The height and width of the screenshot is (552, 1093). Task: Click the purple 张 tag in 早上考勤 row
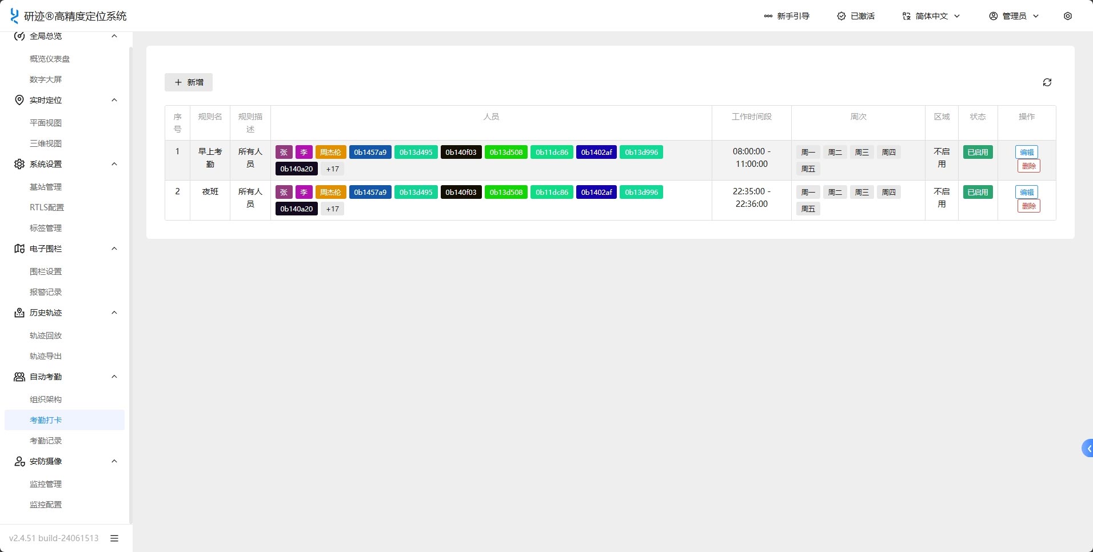point(284,152)
